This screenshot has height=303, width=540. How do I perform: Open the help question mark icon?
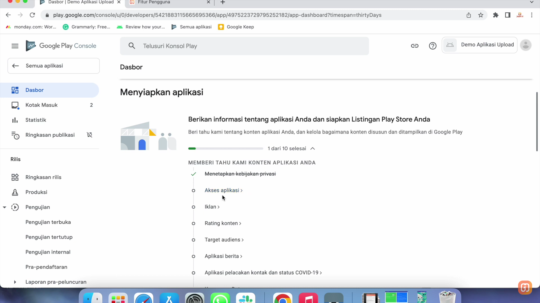433,46
